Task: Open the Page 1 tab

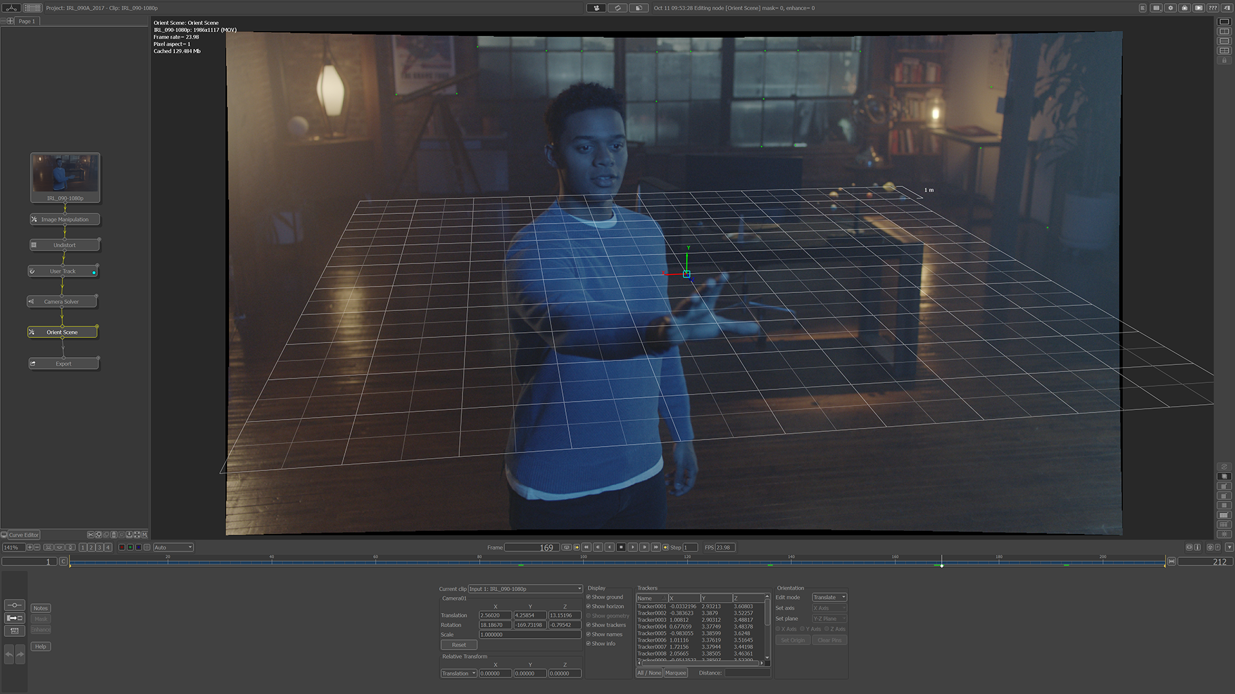Action: pos(26,21)
